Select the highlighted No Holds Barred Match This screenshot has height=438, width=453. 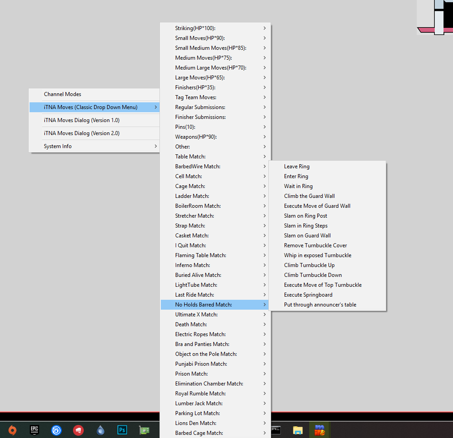tap(215, 305)
